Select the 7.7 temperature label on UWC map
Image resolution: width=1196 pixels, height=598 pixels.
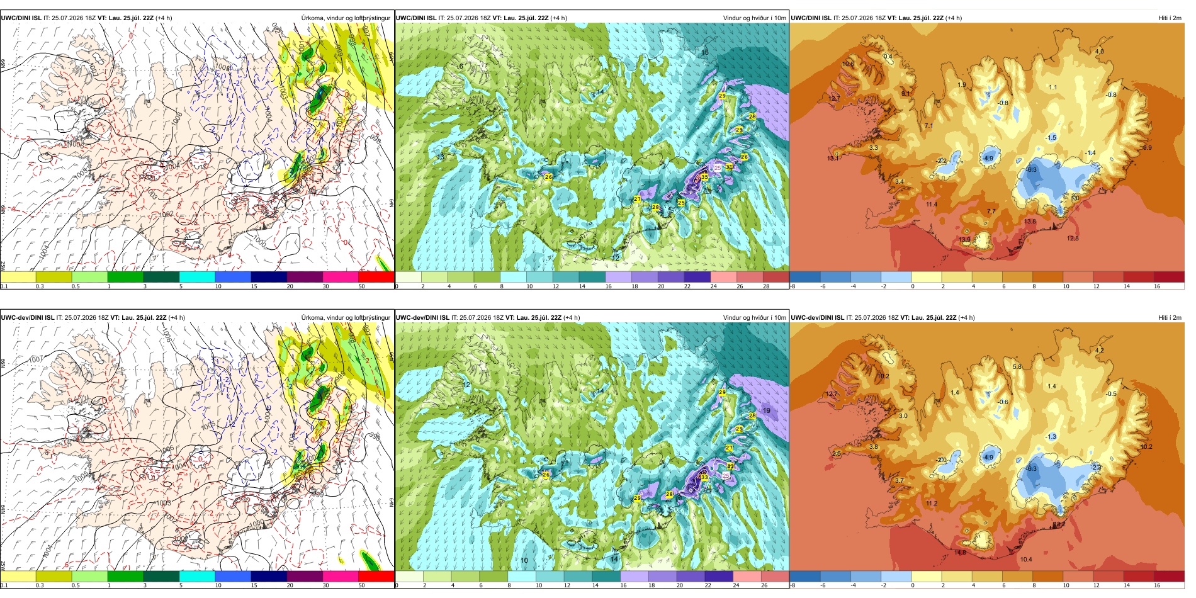pyautogui.click(x=991, y=211)
